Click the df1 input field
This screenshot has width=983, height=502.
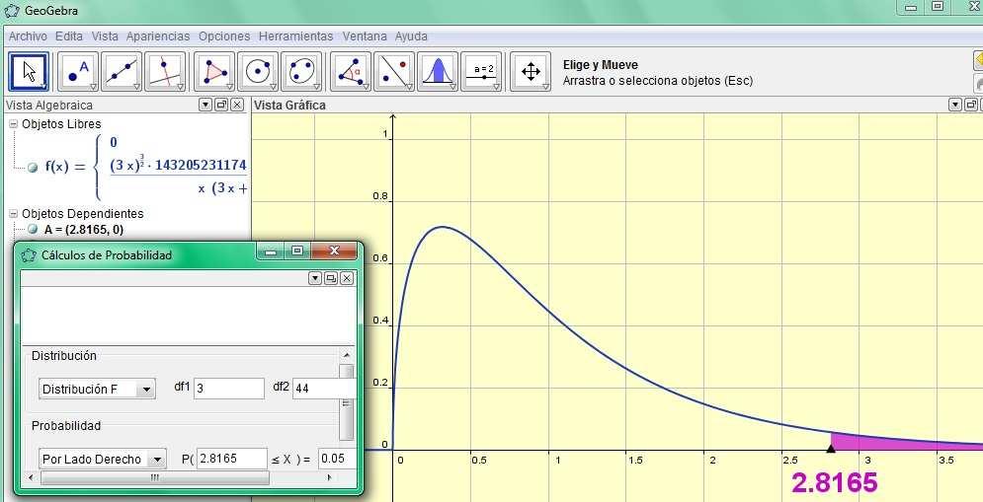point(229,388)
